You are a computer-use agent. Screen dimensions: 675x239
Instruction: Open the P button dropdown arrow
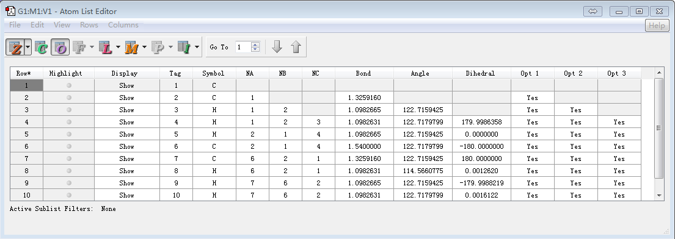170,47
